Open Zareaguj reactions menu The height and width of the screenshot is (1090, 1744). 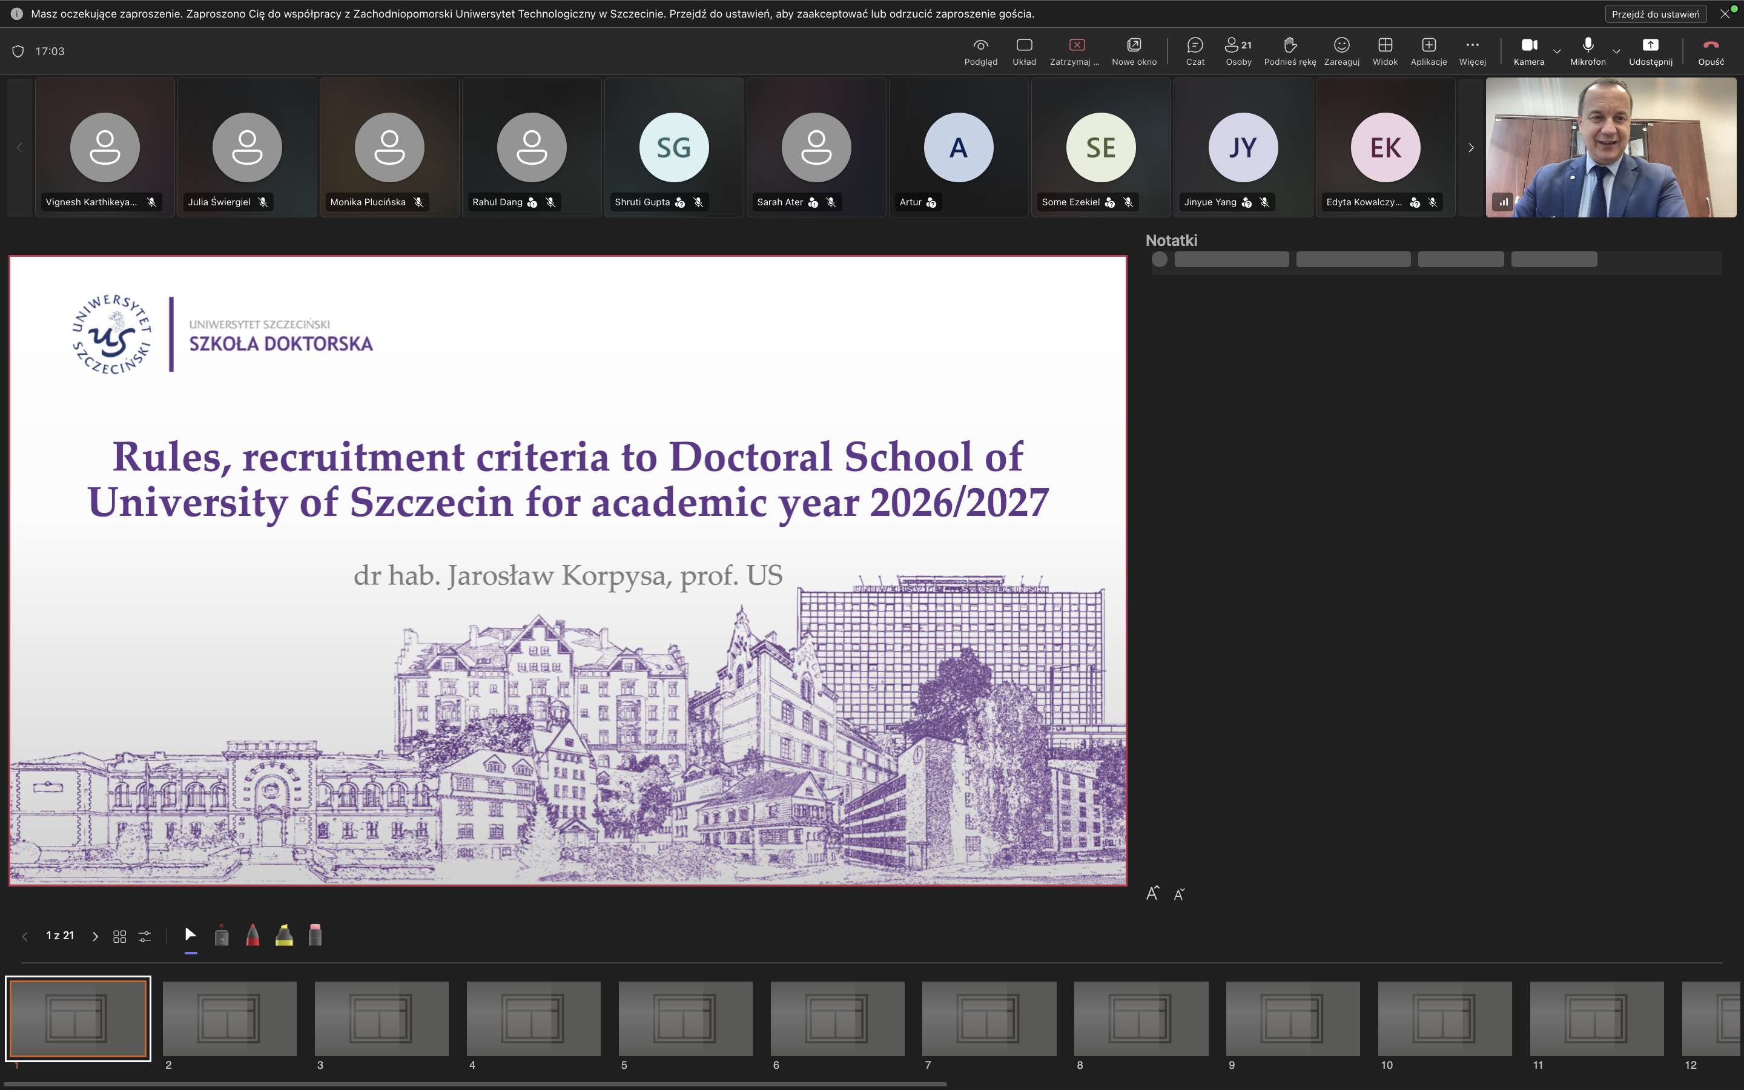[x=1341, y=50]
